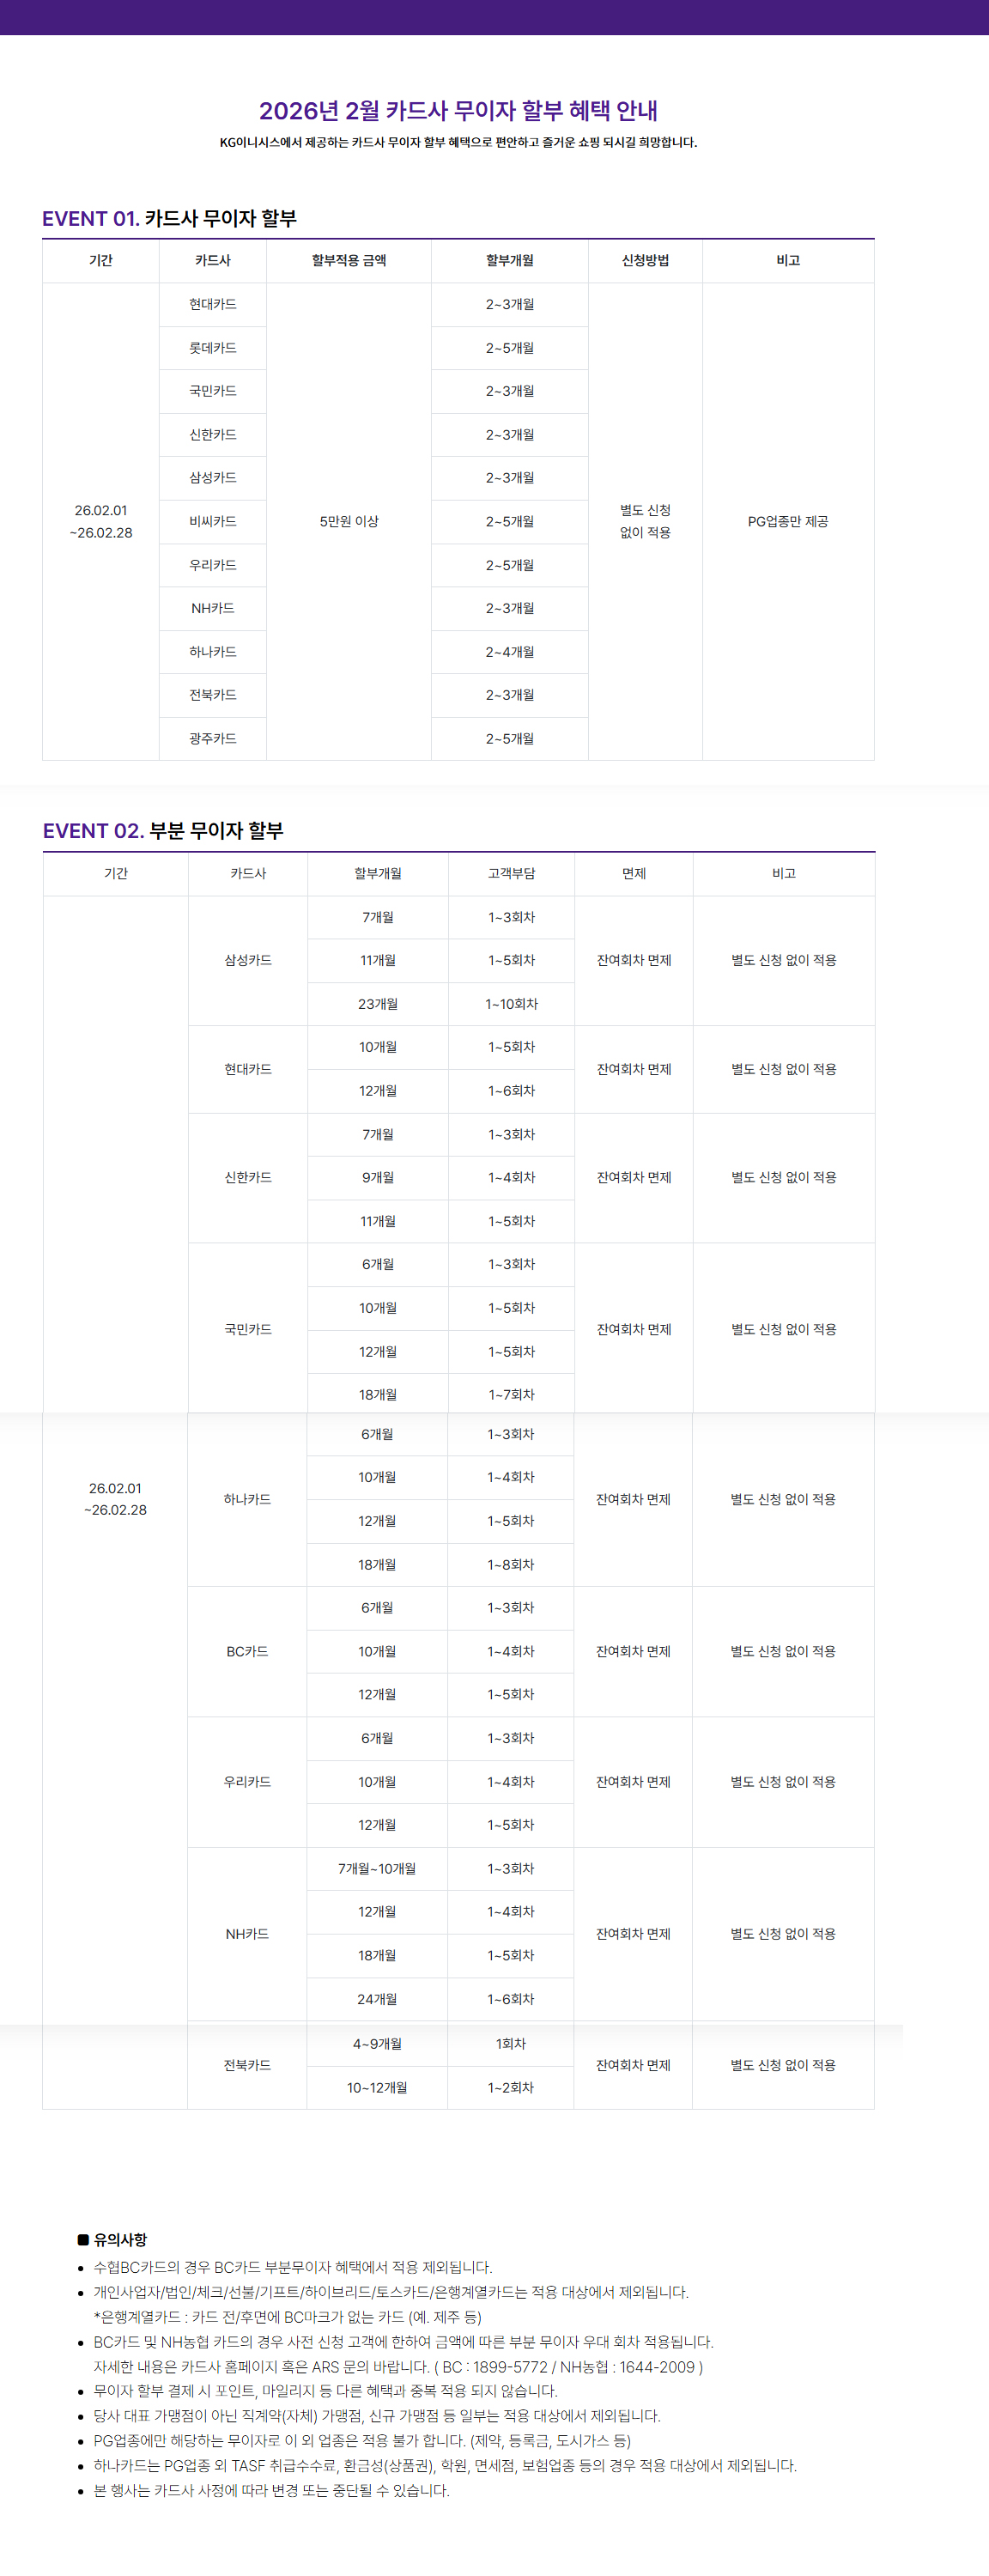This screenshot has width=989, height=2576.
Task: Select the 2~4개월 installment cell for 하나카드
Action: click(x=510, y=652)
